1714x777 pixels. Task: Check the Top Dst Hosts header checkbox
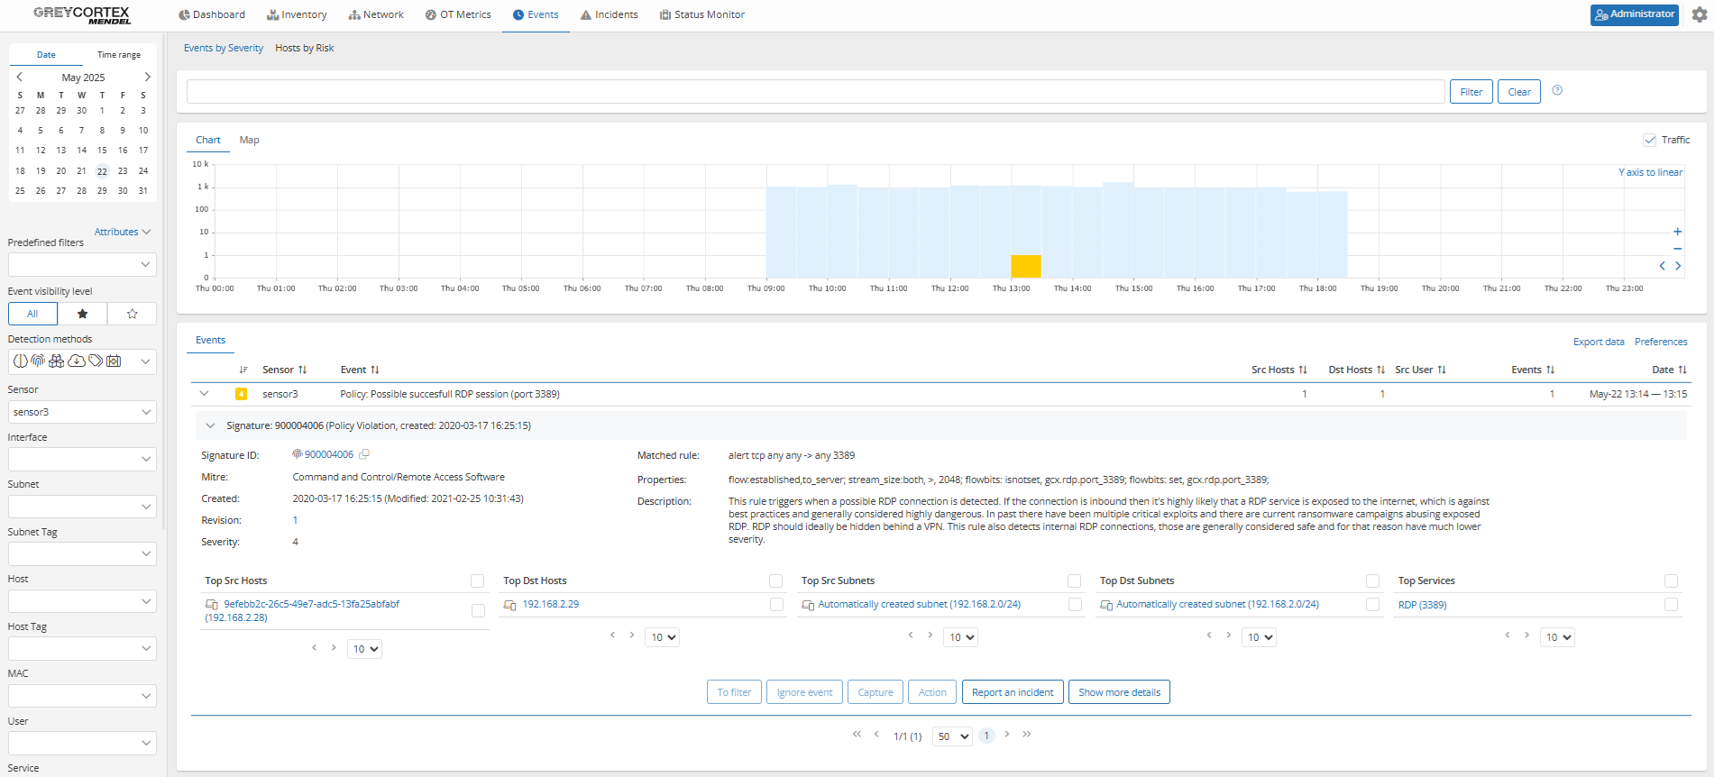[x=775, y=581]
